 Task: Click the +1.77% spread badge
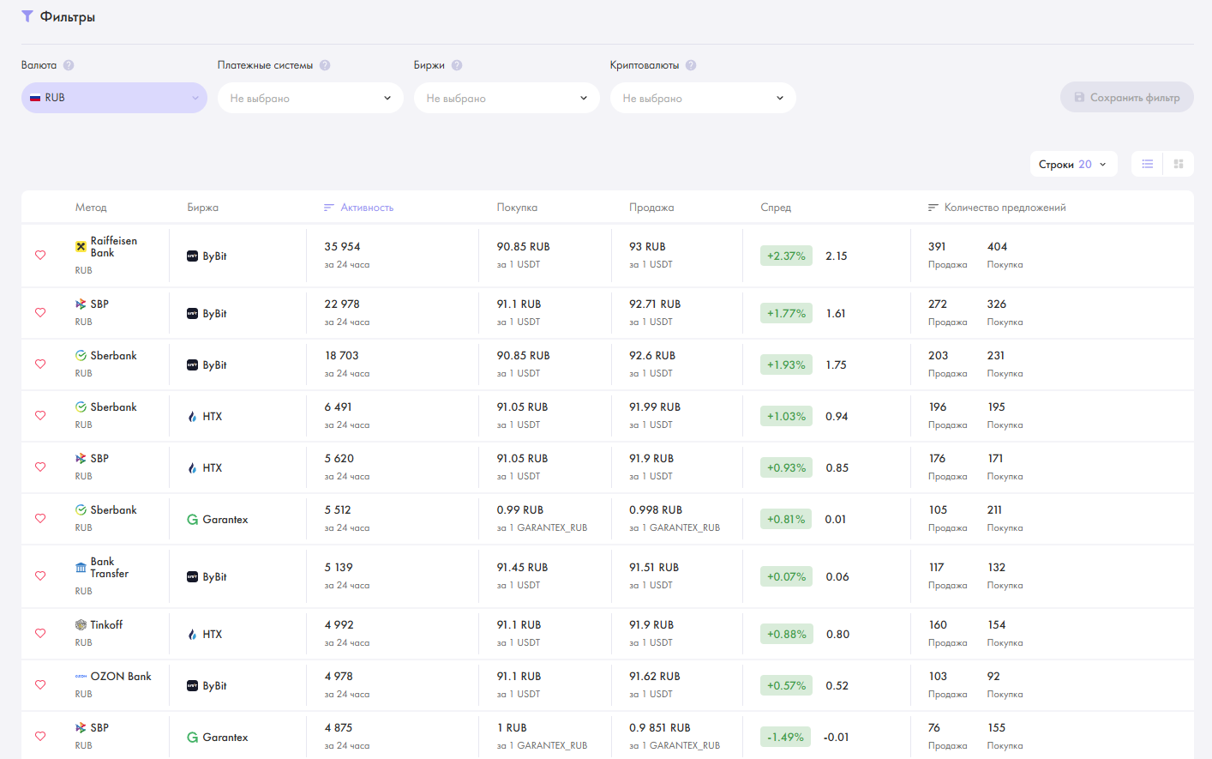coord(786,313)
